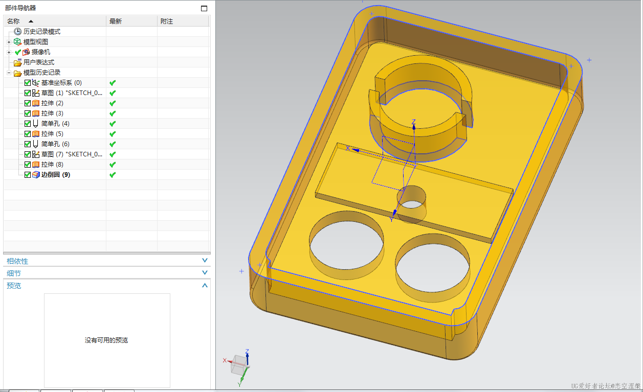The image size is (643, 392).
Task: Click the 部件导航器 panel title
Action: coord(20,8)
